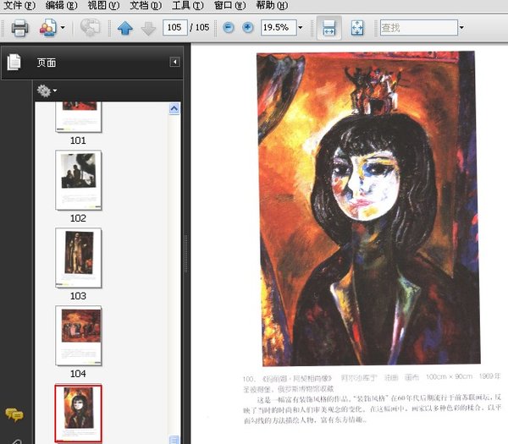Open the 帮助(H) menu
Screen dimensions: 508x444
[x=272, y=6]
